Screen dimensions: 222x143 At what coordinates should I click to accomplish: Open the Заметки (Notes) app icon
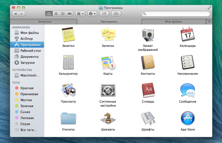68,35
